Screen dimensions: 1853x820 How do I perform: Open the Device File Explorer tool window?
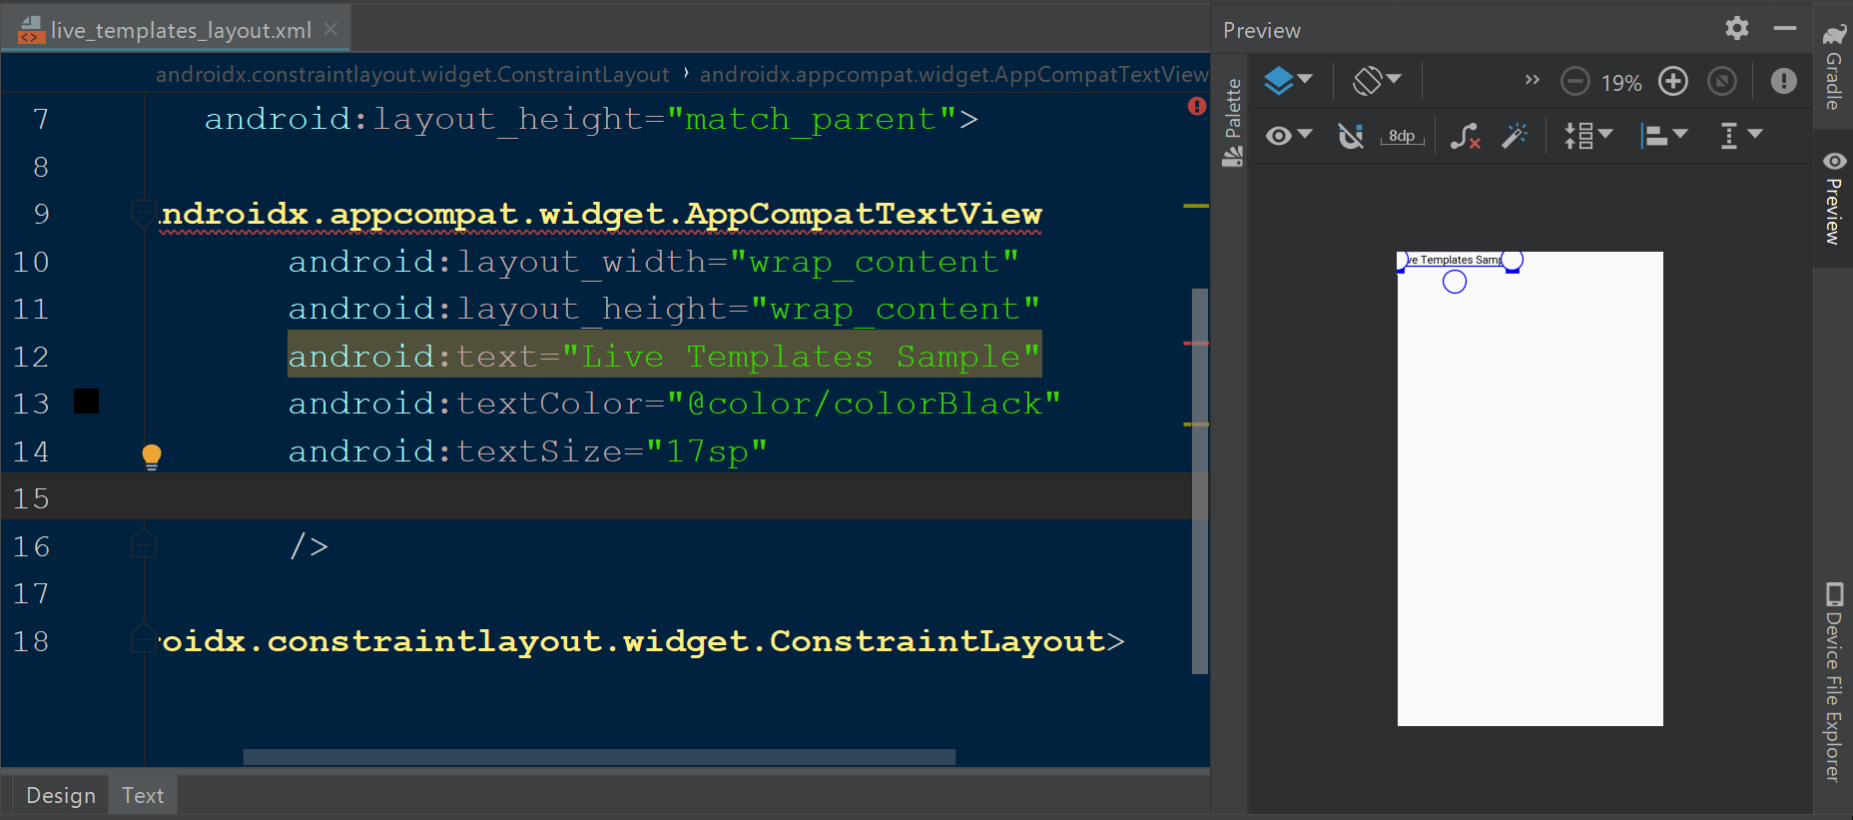[x=1834, y=681]
